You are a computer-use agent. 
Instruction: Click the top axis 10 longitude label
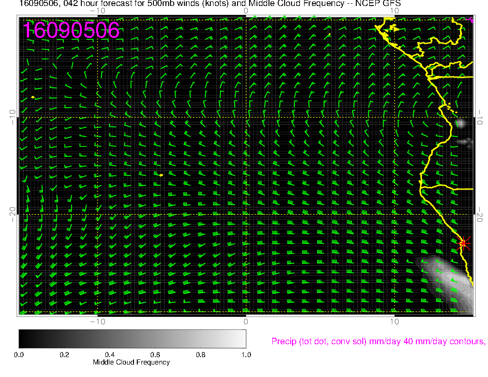point(394,11)
